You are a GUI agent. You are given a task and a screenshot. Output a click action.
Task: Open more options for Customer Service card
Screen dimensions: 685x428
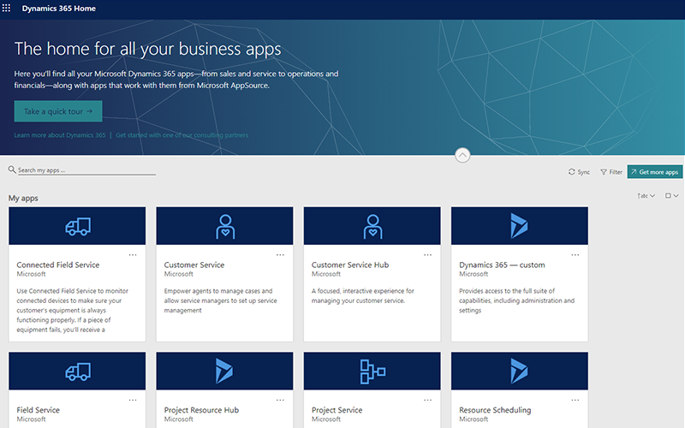coord(280,254)
